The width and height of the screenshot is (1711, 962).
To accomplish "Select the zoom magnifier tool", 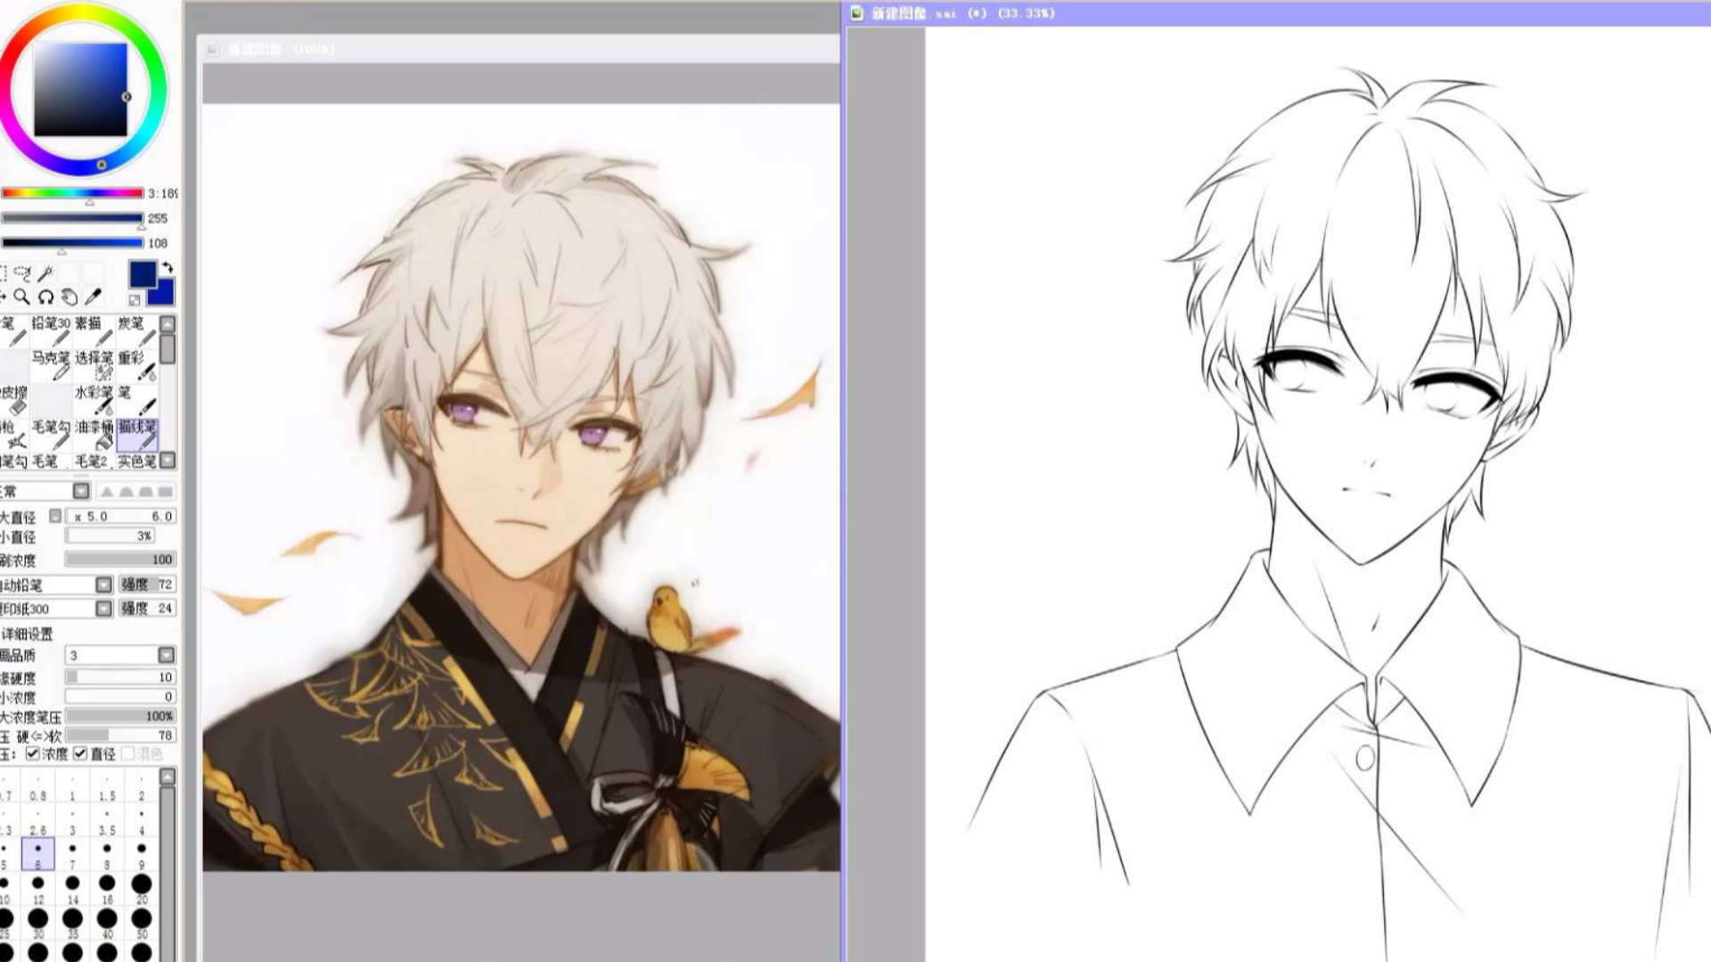I will coord(22,297).
